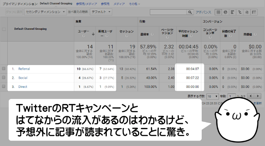
Task: Go to next page arrow
Action: pos(258,96)
